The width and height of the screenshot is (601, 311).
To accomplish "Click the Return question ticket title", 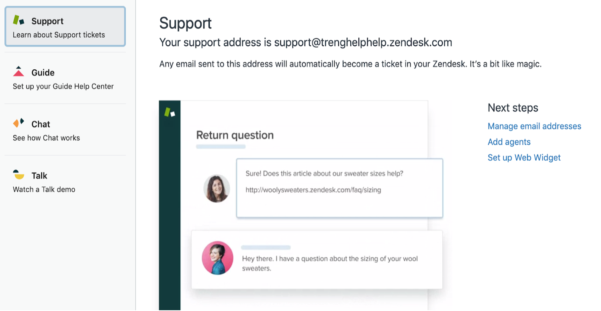I will coord(235,135).
